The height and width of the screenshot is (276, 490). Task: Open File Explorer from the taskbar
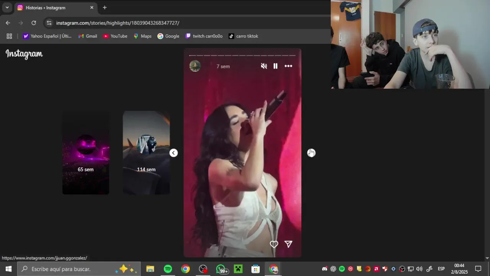tap(150, 269)
